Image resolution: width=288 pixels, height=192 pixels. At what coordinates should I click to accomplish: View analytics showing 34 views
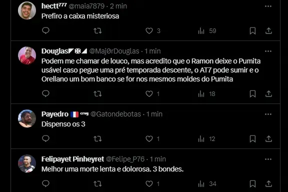point(207,183)
